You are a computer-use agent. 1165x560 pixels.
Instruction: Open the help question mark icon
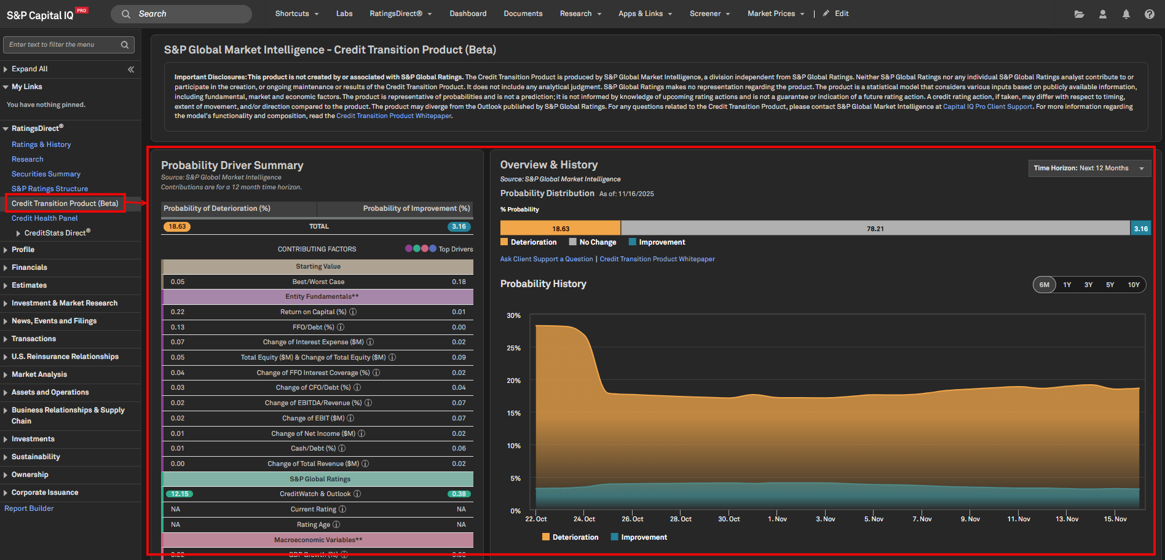pos(1149,14)
